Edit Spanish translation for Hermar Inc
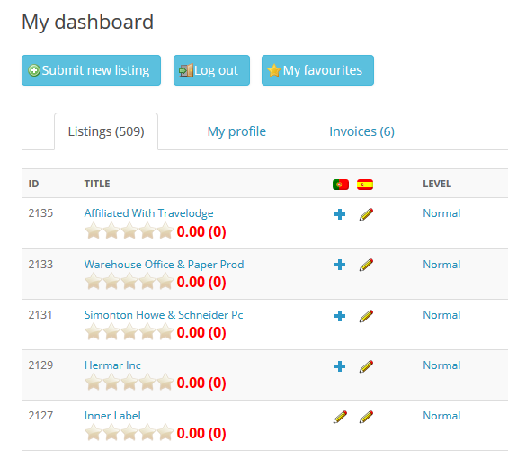 [366, 366]
